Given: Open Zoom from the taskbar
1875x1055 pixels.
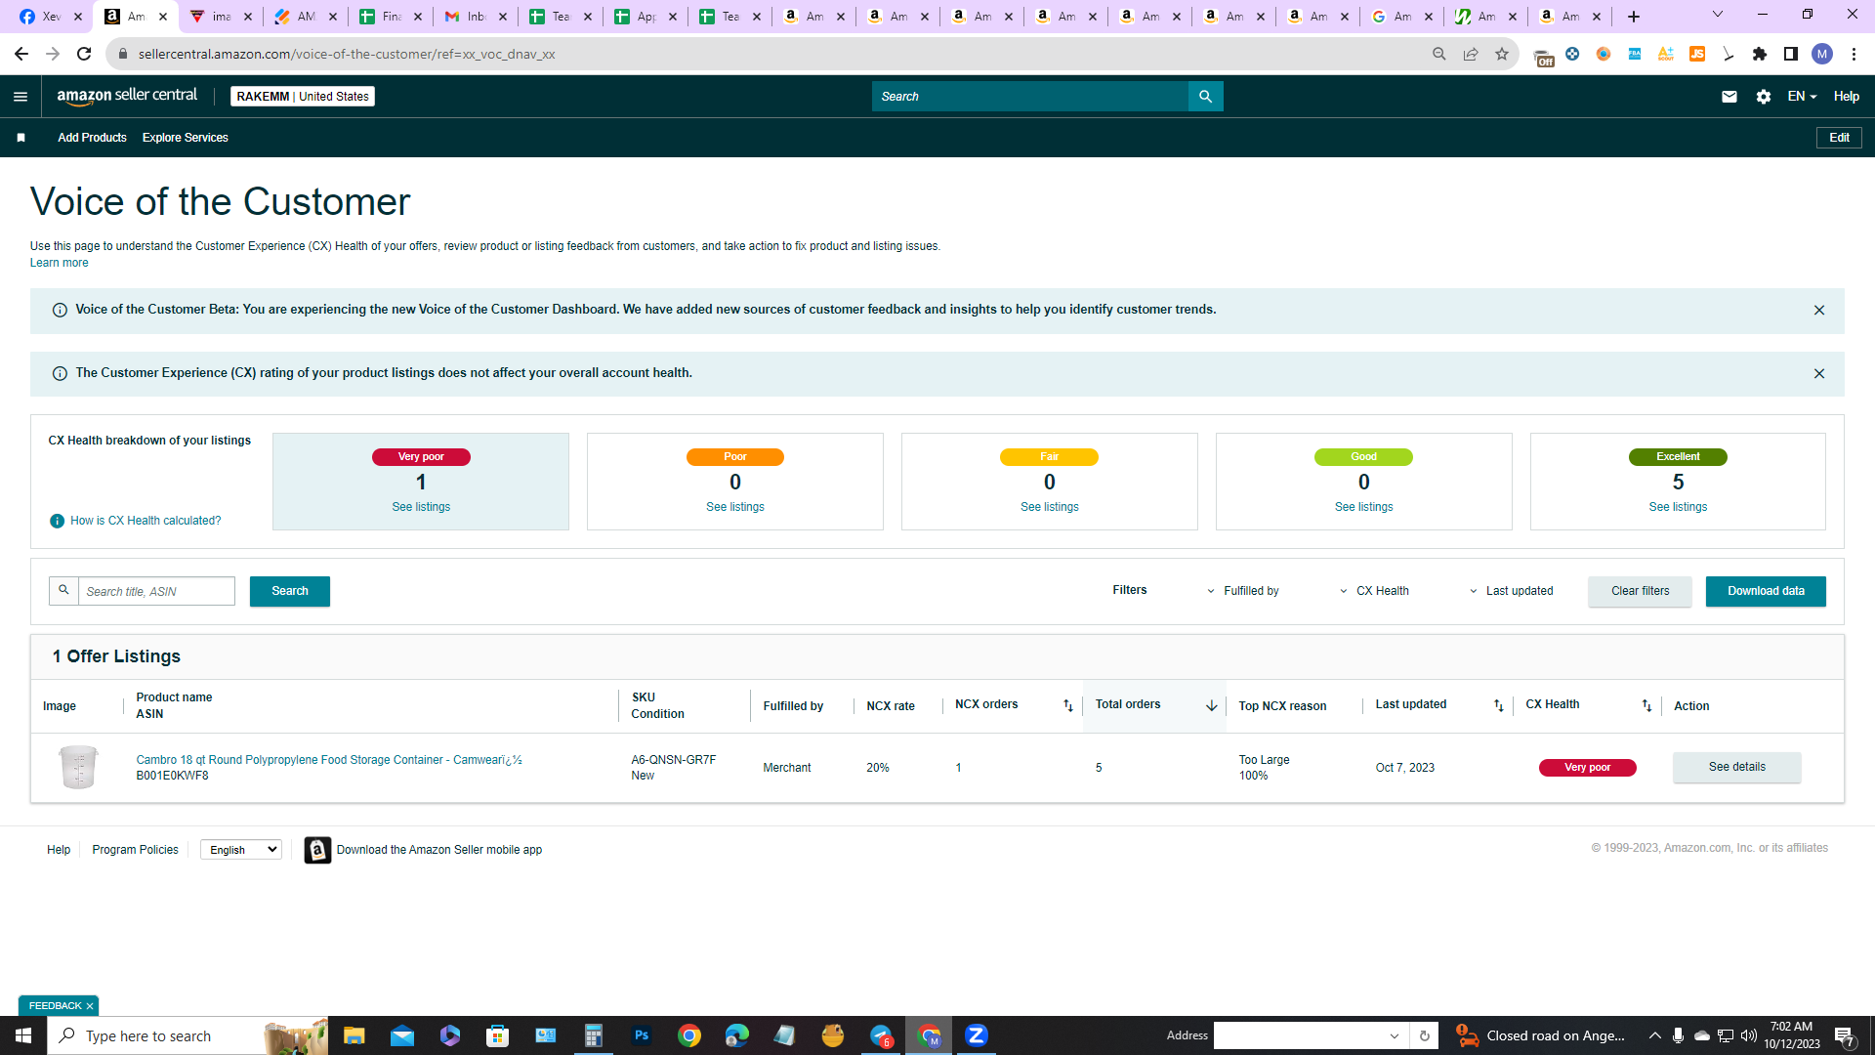Looking at the screenshot, I should [x=976, y=1035].
